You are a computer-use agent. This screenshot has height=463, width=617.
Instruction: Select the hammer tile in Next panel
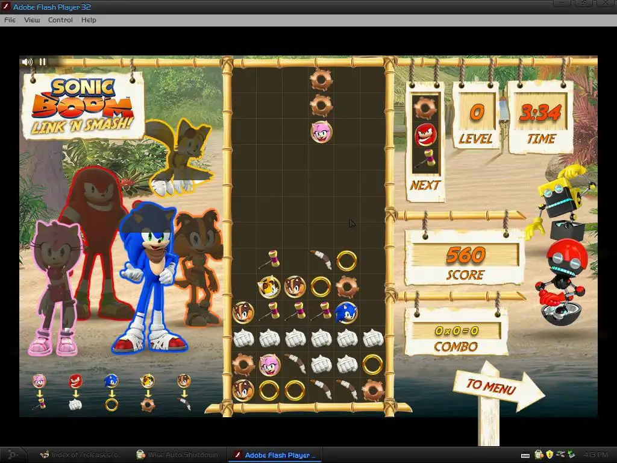click(x=426, y=159)
